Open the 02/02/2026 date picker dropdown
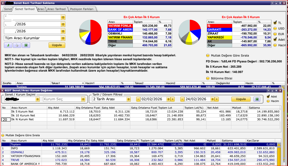288x166 pixels. pos(169,99)
